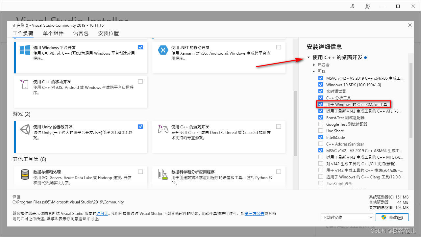Check the 数据存储和处理 workload checkbox

(140, 171)
